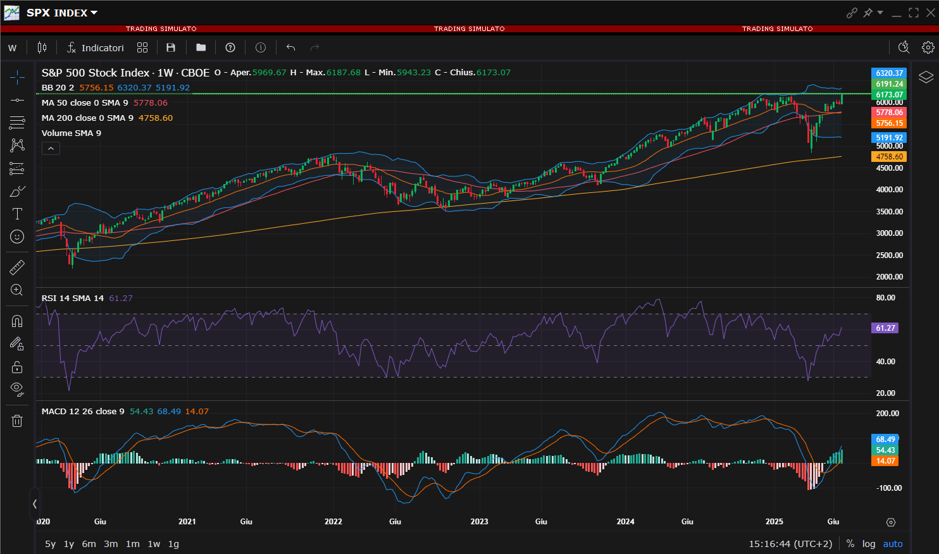The image size is (939, 554).
Task: Select the horizontal line drawing tool
Action: pyautogui.click(x=17, y=100)
